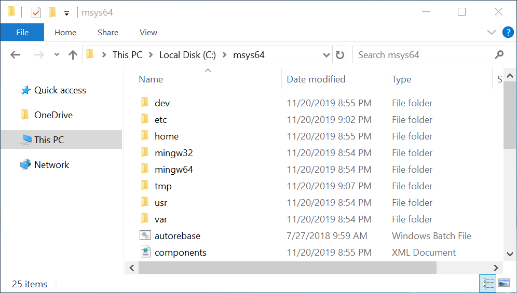The height and width of the screenshot is (293, 517).
Task: Click the Search msys64 input field
Action: (x=423, y=55)
